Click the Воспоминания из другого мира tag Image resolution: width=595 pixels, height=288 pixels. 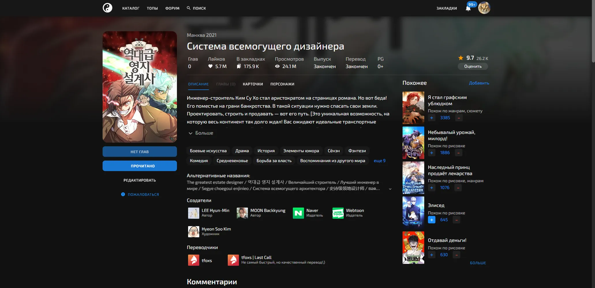click(x=332, y=161)
